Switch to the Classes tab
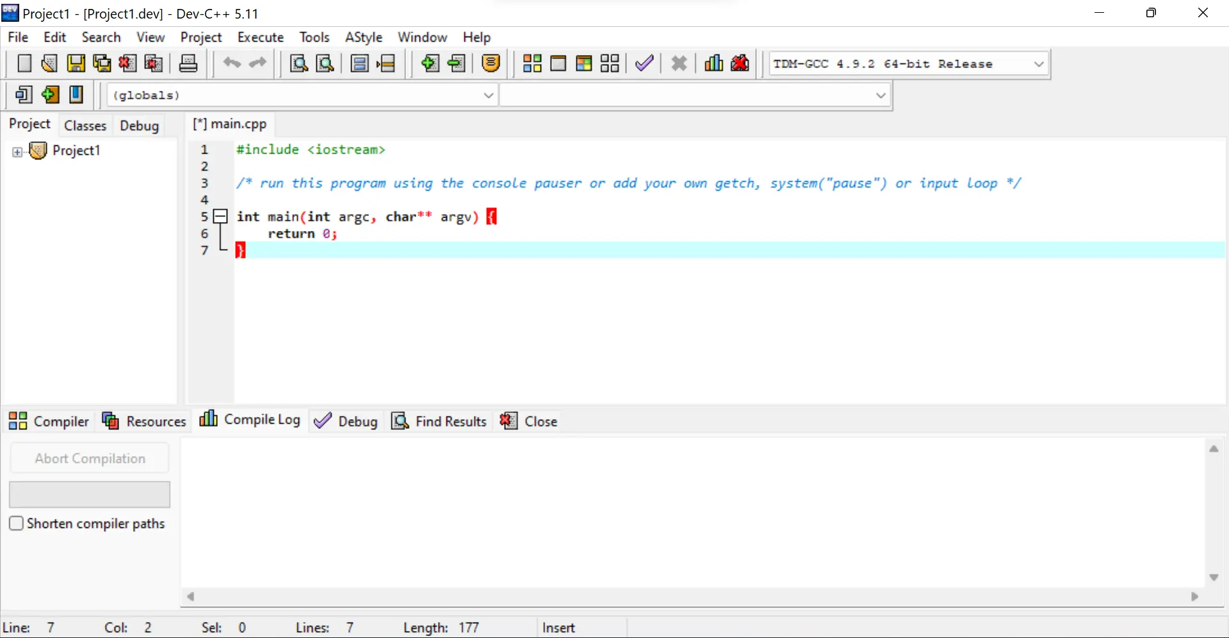This screenshot has height=638, width=1229. point(85,125)
